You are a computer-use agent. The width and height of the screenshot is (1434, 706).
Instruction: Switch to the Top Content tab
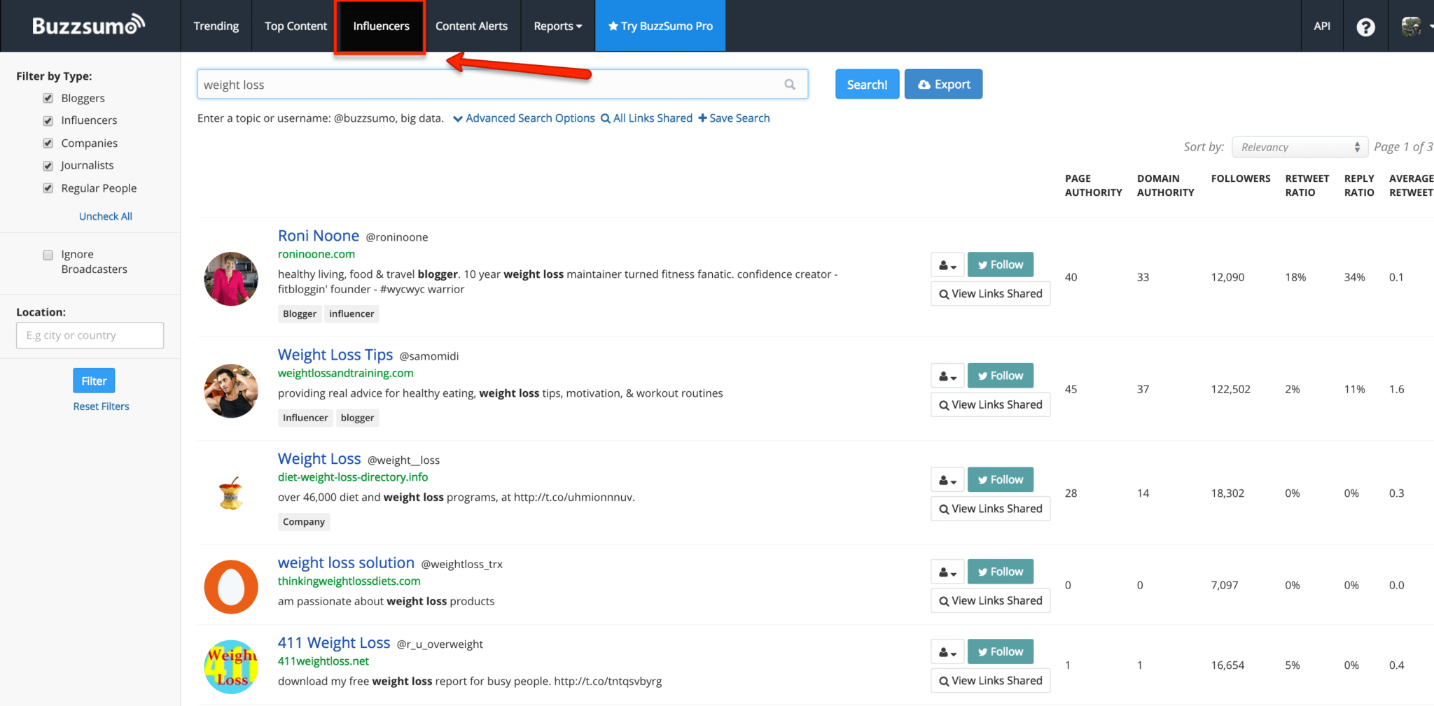pyautogui.click(x=295, y=26)
